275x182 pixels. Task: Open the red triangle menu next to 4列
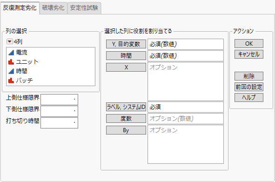[x=9, y=41]
